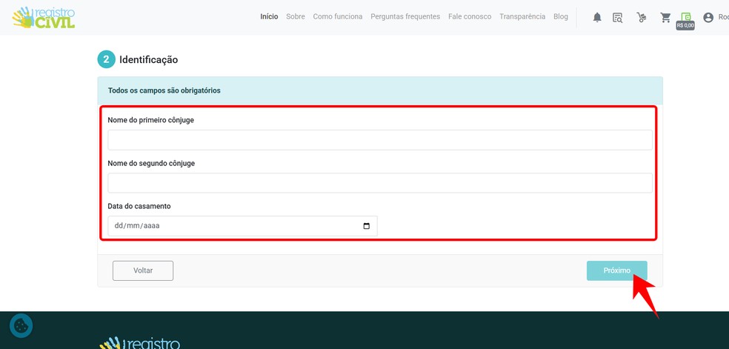The height and width of the screenshot is (349, 729).
Task: Focus the Data do casamento date field
Action: 243,226
